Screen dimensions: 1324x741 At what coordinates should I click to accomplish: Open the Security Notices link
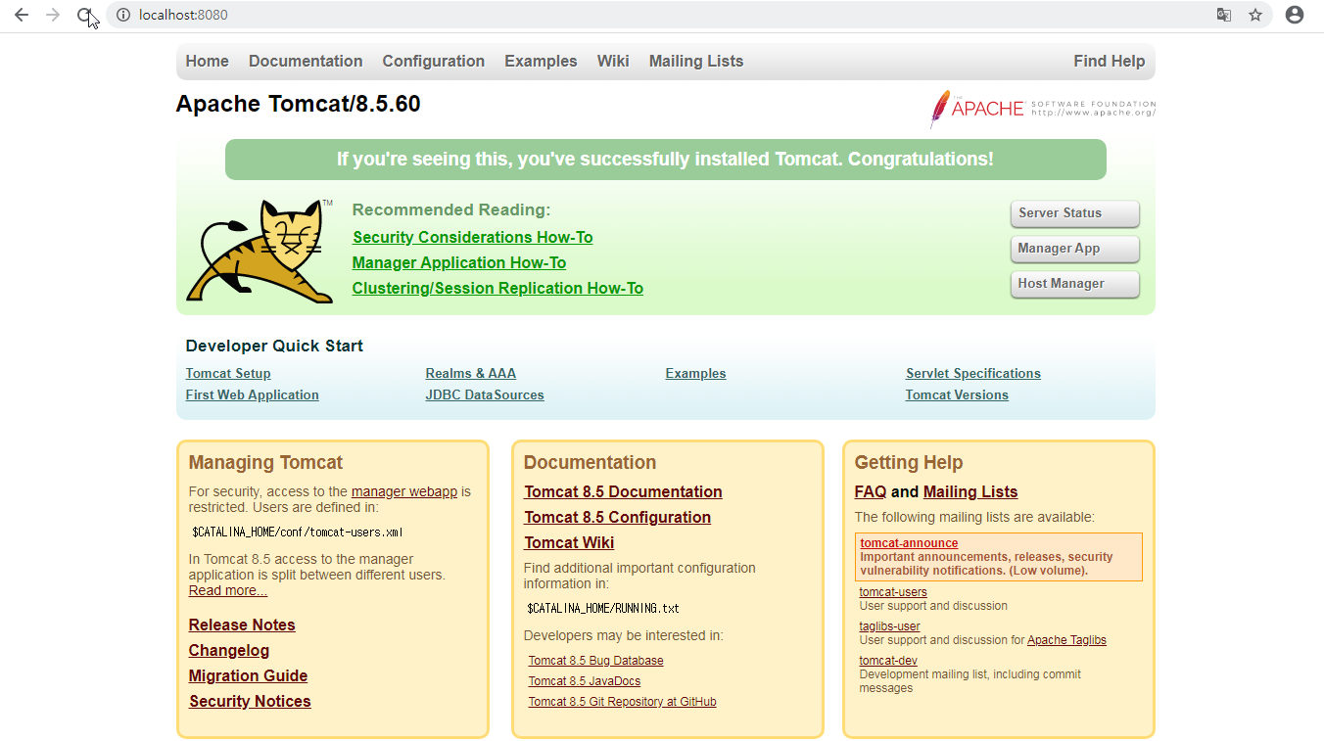[x=250, y=701]
